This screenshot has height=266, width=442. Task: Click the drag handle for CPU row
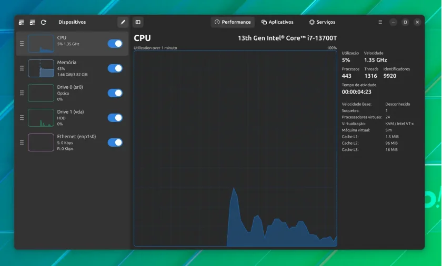[22, 44]
